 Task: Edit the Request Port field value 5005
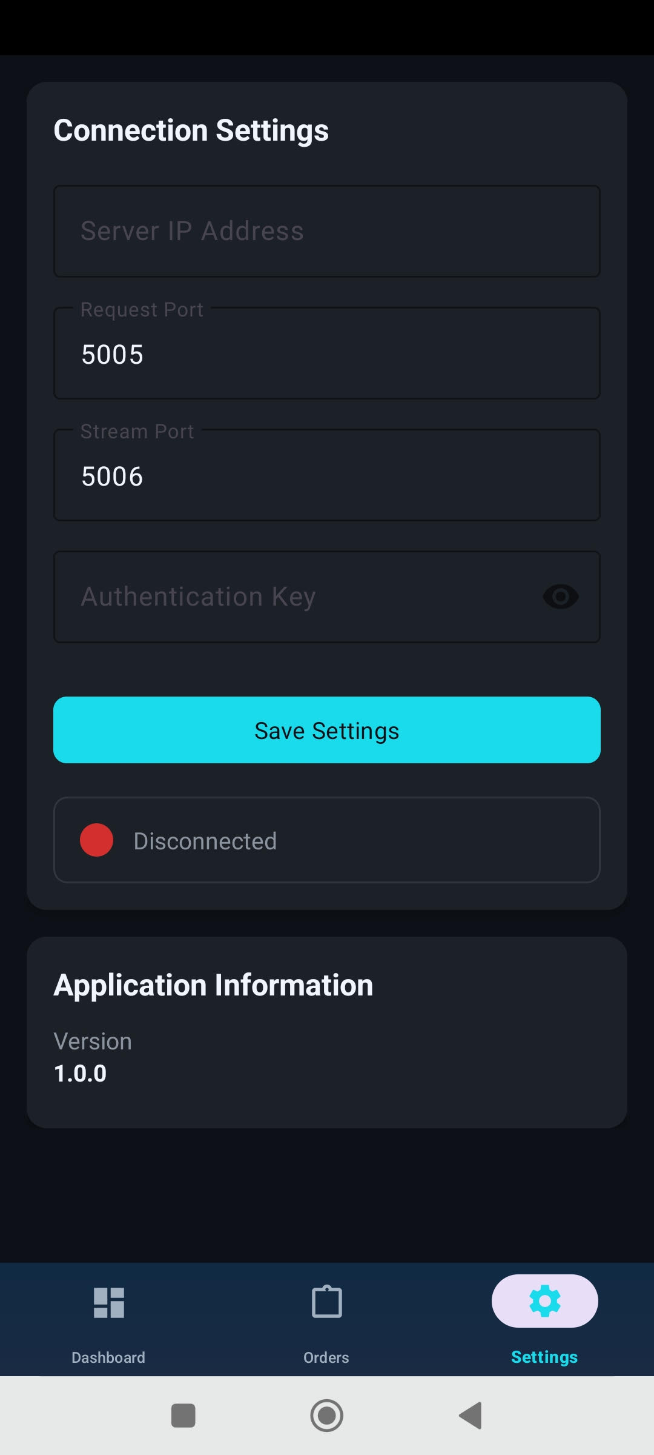(327, 354)
